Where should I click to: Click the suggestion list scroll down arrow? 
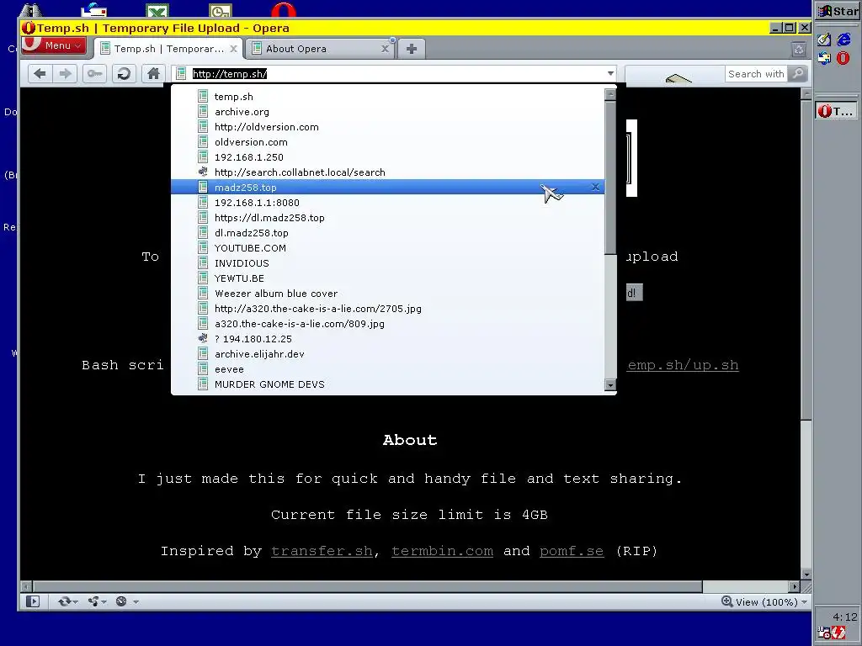point(610,385)
